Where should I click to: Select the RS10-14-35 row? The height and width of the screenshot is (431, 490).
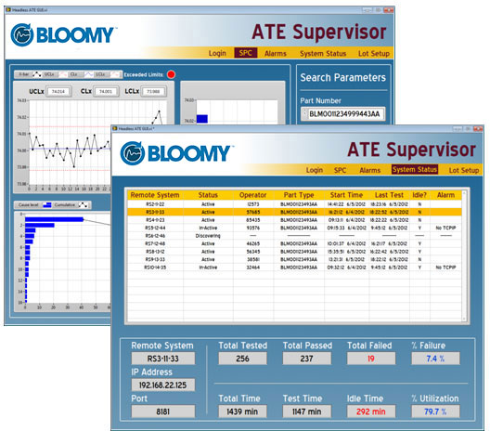(x=294, y=268)
